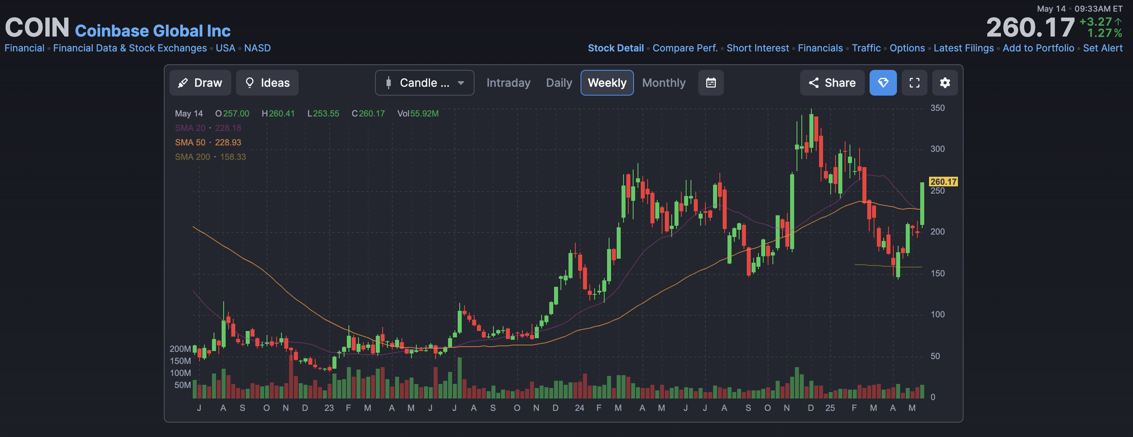This screenshot has width=1133, height=437.
Task: Open the Options link
Action: tap(907, 48)
